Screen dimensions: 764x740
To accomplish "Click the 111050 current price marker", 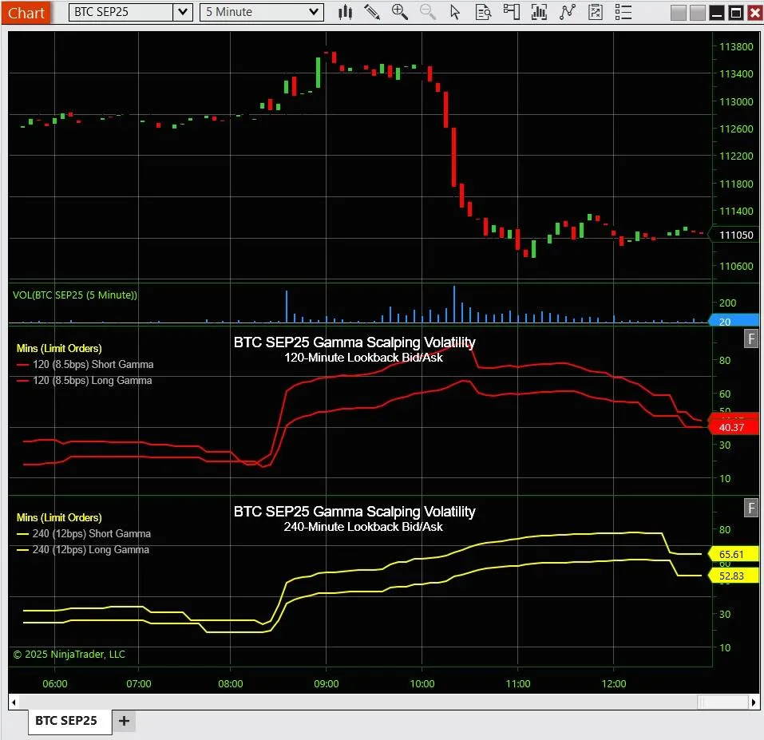I will (x=734, y=235).
